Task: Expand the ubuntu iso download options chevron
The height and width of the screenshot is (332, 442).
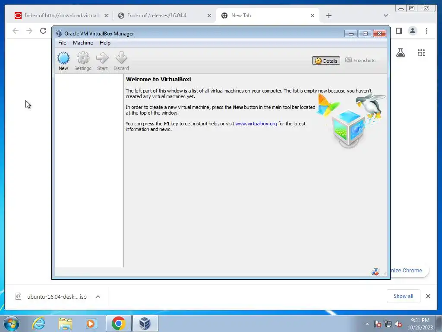Action: [98, 297]
